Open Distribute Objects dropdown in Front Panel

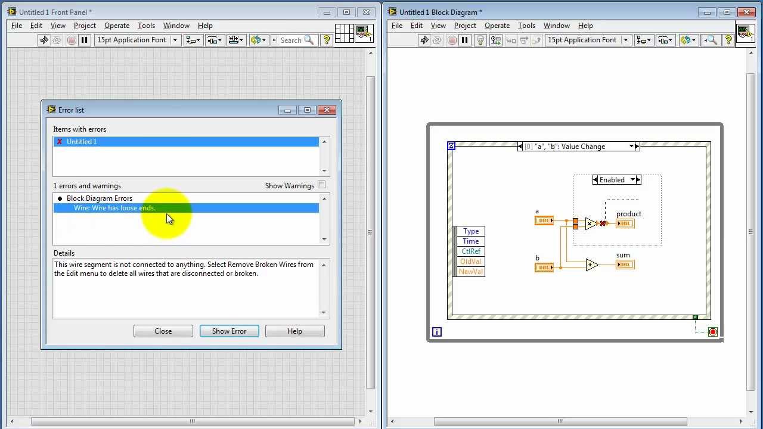click(x=214, y=40)
